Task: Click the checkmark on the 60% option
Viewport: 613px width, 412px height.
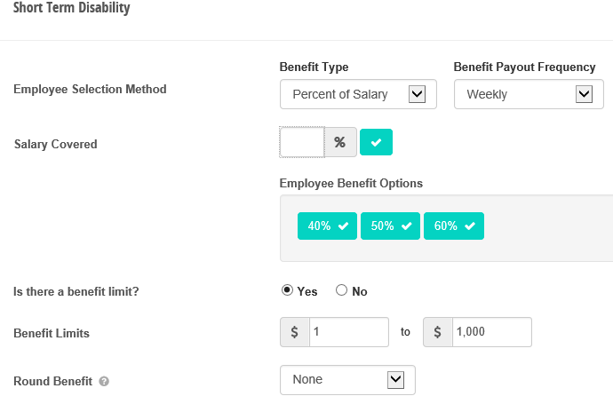Action: pyautogui.click(x=470, y=226)
